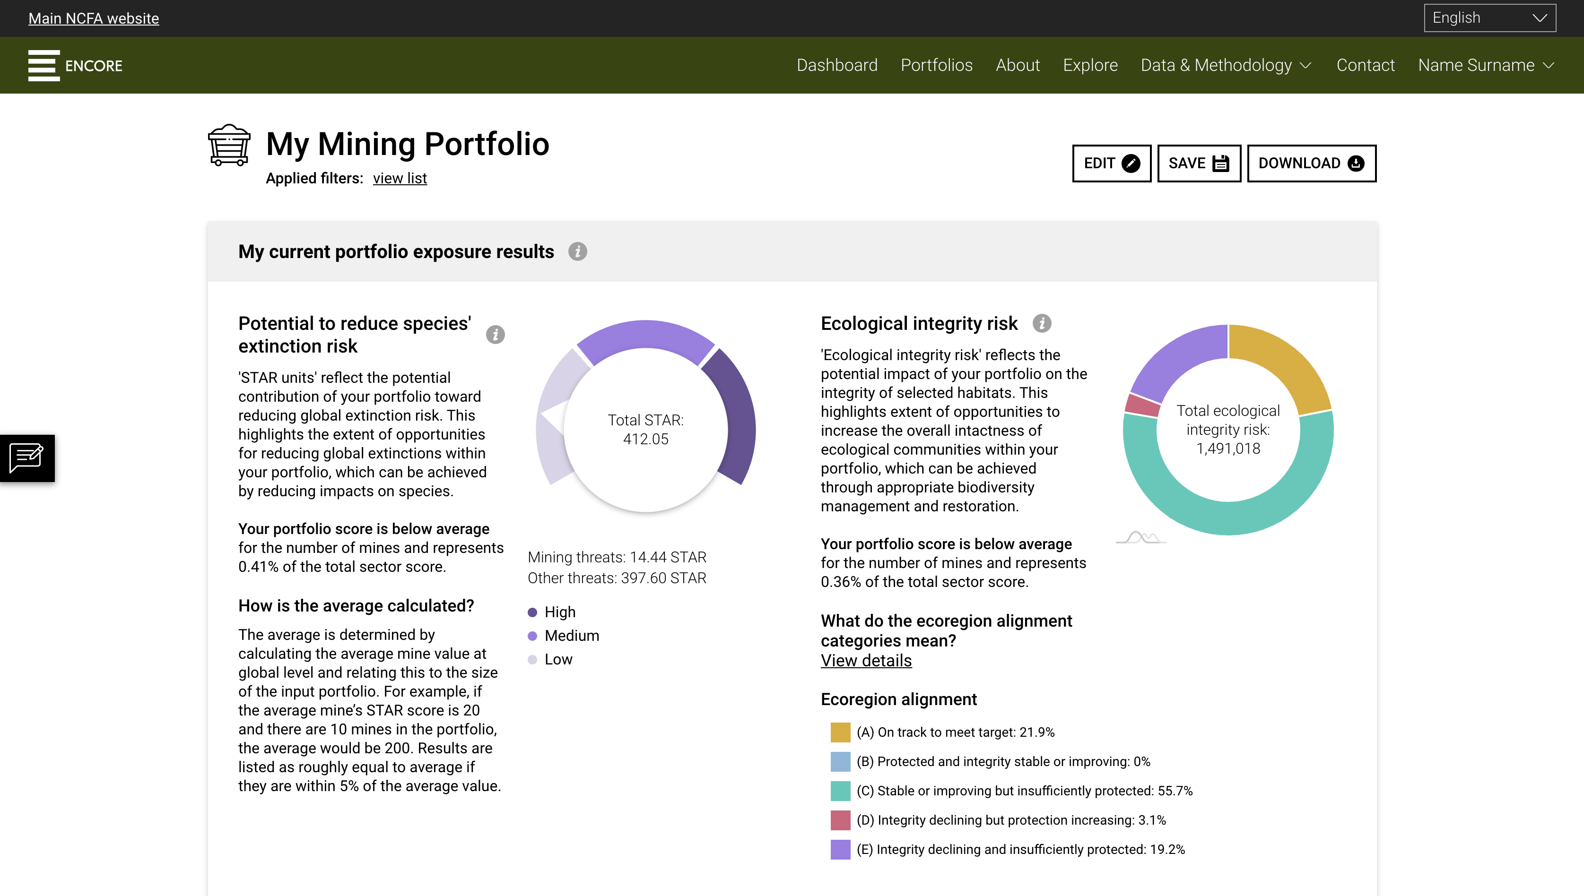1584x896 pixels.
Task: Open the EDIT pencil icon for the portfolio
Action: point(1131,163)
